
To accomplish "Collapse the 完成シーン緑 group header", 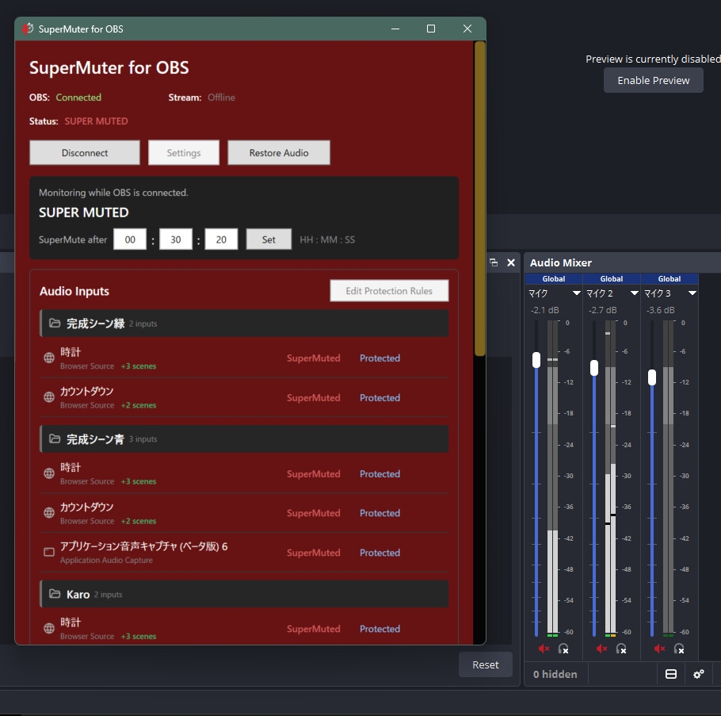I will [244, 324].
